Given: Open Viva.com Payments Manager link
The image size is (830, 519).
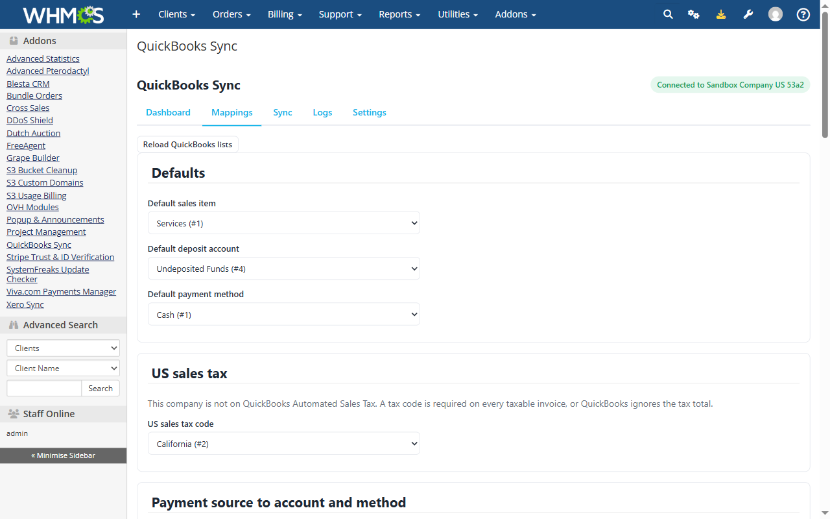Looking at the screenshot, I should [x=61, y=291].
